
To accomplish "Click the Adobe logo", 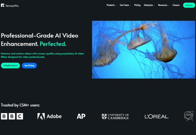I will pyautogui.click(x=49, y=116).
